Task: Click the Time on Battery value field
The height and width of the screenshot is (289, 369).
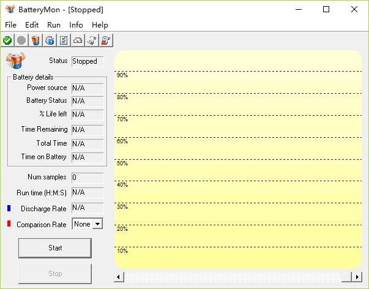Action: click(x=88, y=157)
